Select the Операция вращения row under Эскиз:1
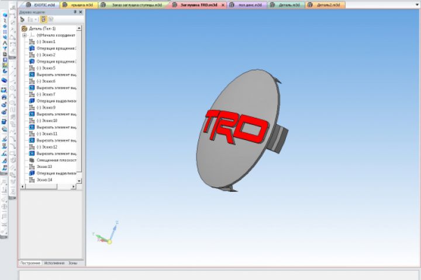 [53, 48]
